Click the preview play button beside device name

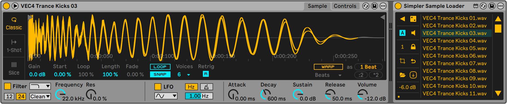tap(15, 6)
